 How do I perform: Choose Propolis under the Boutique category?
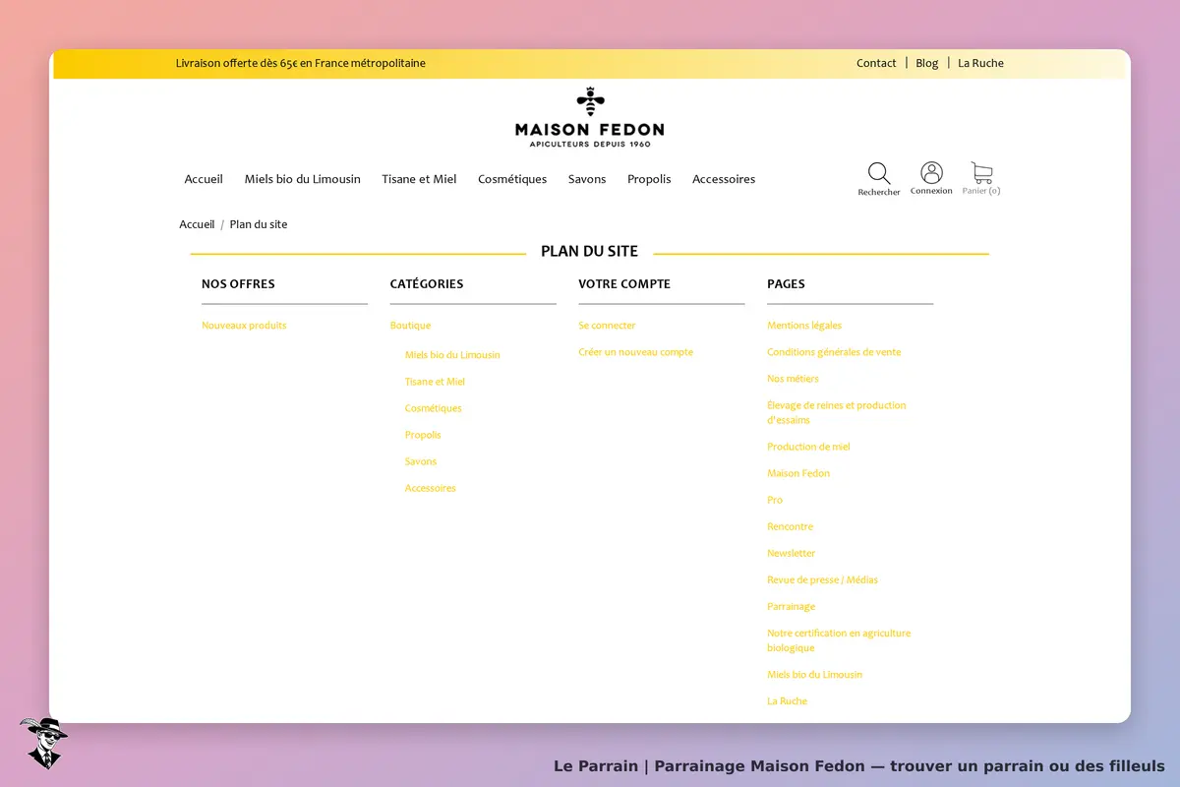[x=423, y=435]
